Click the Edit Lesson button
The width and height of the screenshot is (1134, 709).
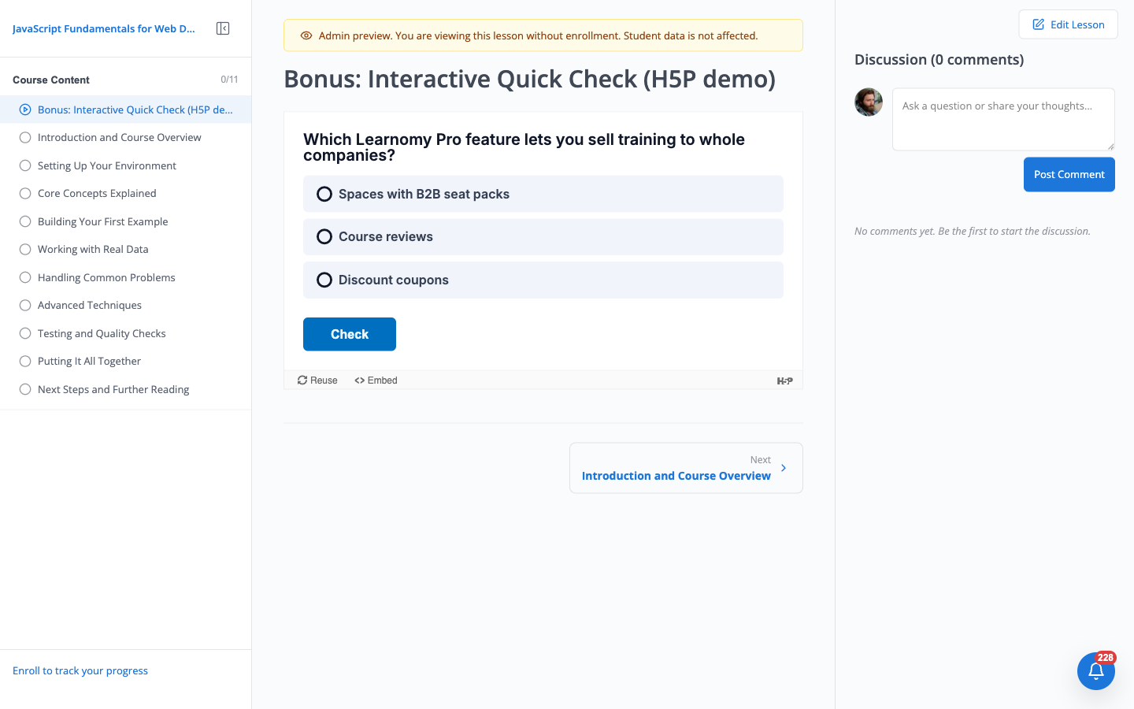point(1069,24)
